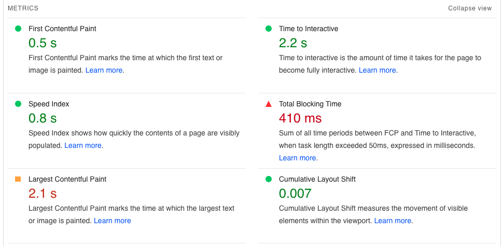This screenshot has width=504, height=246.
Task: Open Learn more for Largest Contentful Paint
Action: point(112,221)
